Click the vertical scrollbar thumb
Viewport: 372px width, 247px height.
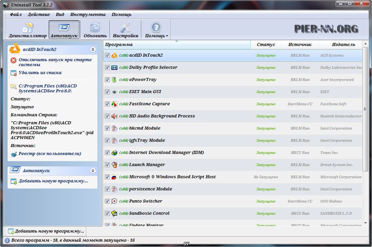(x=366, y=109)
